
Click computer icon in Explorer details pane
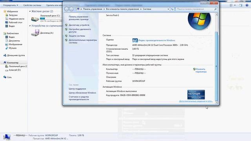point(7,137)
